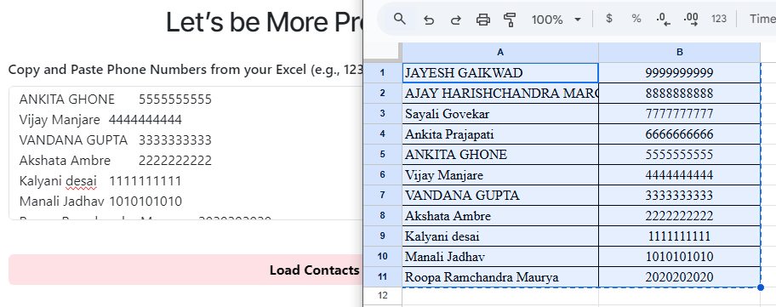Image resolution: width=776 pixels, height=307 pixels.
Task: Click cell 3333333333 in column B
Action: (680, 196)
